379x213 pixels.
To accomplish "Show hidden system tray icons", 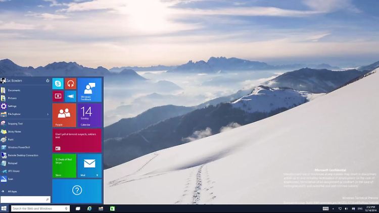I will (x=334, y=208).
